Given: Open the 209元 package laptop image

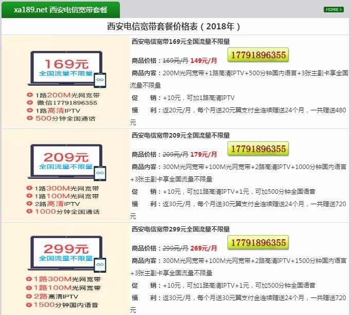Looking at the screenshot, I should (x=66, y=162).
